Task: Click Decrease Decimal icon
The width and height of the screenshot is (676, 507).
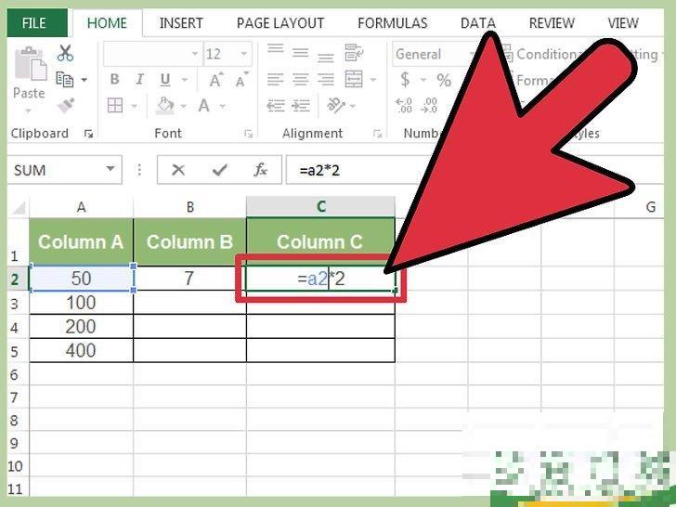Action: (430, 105)
